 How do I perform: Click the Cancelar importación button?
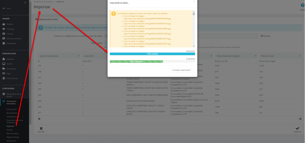point(181,70)
